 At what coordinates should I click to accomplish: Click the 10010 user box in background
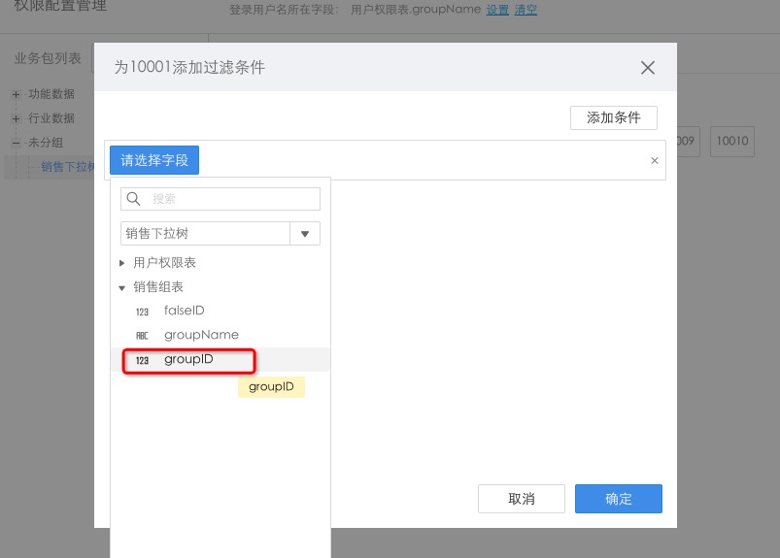[x=732, y=141]
